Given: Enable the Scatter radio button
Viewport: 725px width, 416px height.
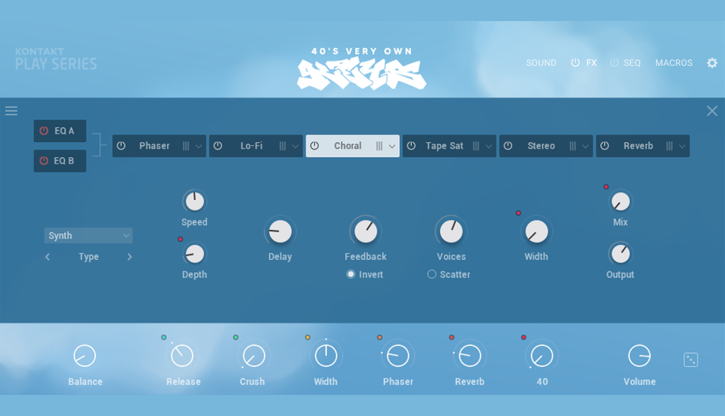Looking at the screenshot, I should [x=432, y=274].
